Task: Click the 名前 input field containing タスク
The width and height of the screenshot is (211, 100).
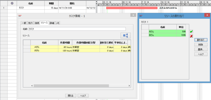Action: [x=77, y=29]
